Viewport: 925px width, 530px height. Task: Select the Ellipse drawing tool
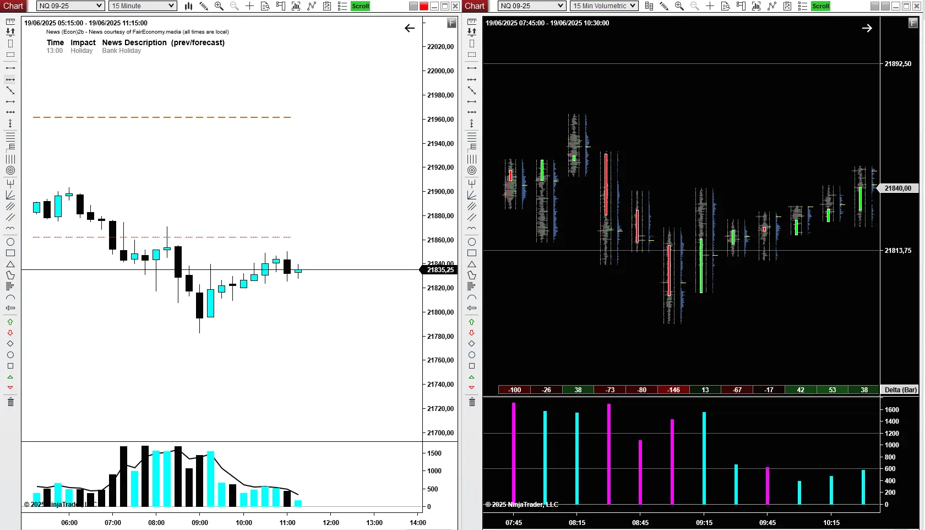pyautogui.click(x=10, y=242)
